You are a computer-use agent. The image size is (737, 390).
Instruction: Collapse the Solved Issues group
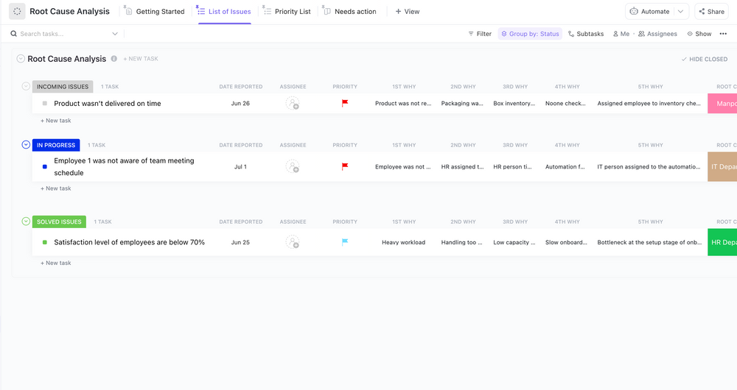point(27,221)
